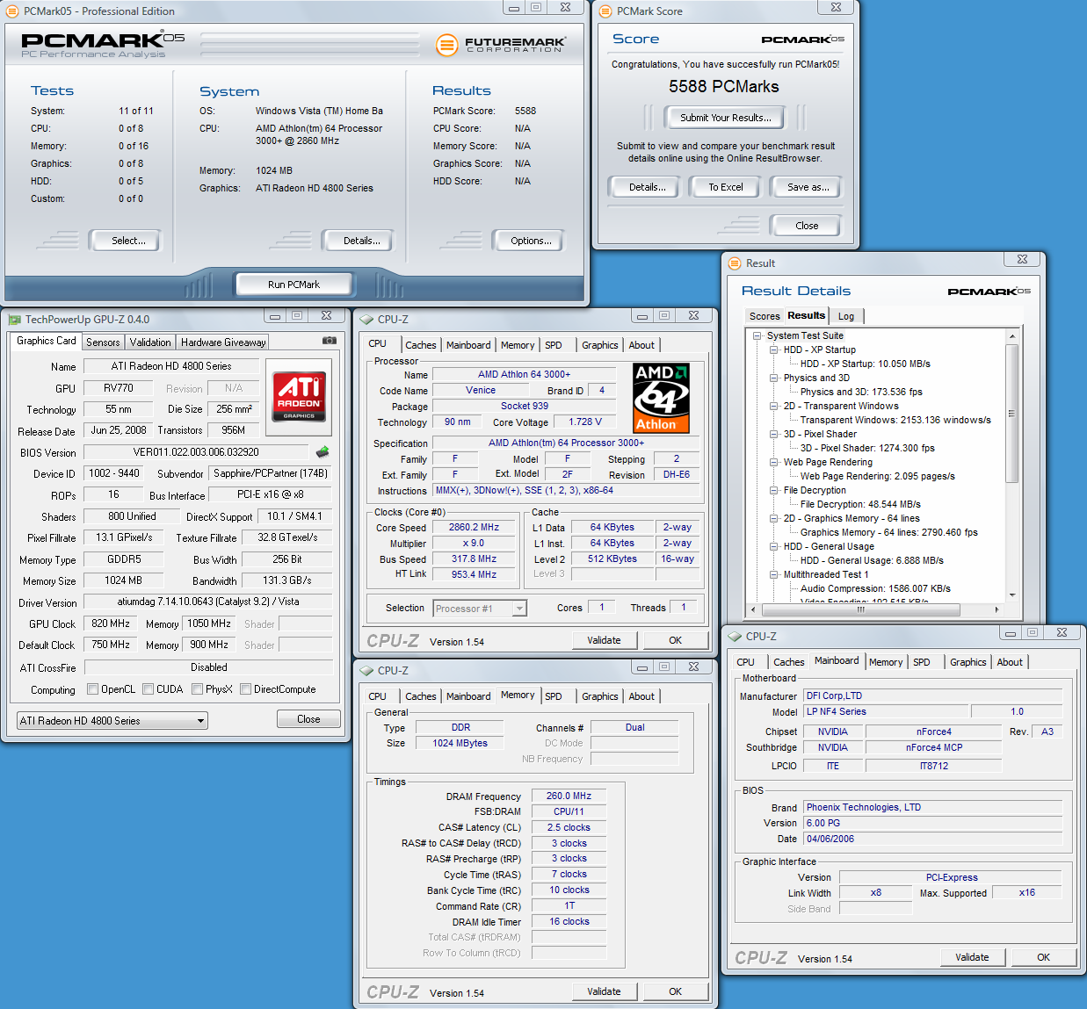
Task: Collapse the Web Page Rendering node
Action: (x=774, y=462)
